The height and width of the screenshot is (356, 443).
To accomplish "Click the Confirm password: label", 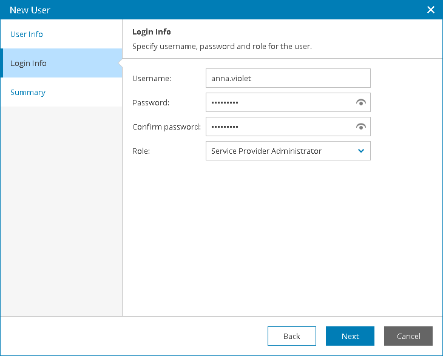I will pyautogui.click(x=166, y=127).
